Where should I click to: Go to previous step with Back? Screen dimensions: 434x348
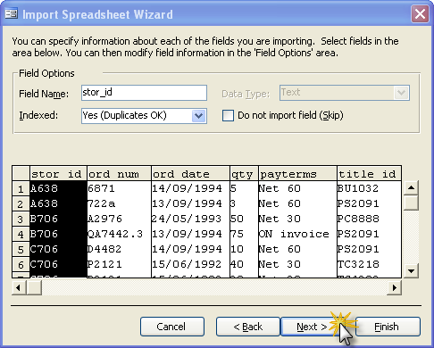248,327
